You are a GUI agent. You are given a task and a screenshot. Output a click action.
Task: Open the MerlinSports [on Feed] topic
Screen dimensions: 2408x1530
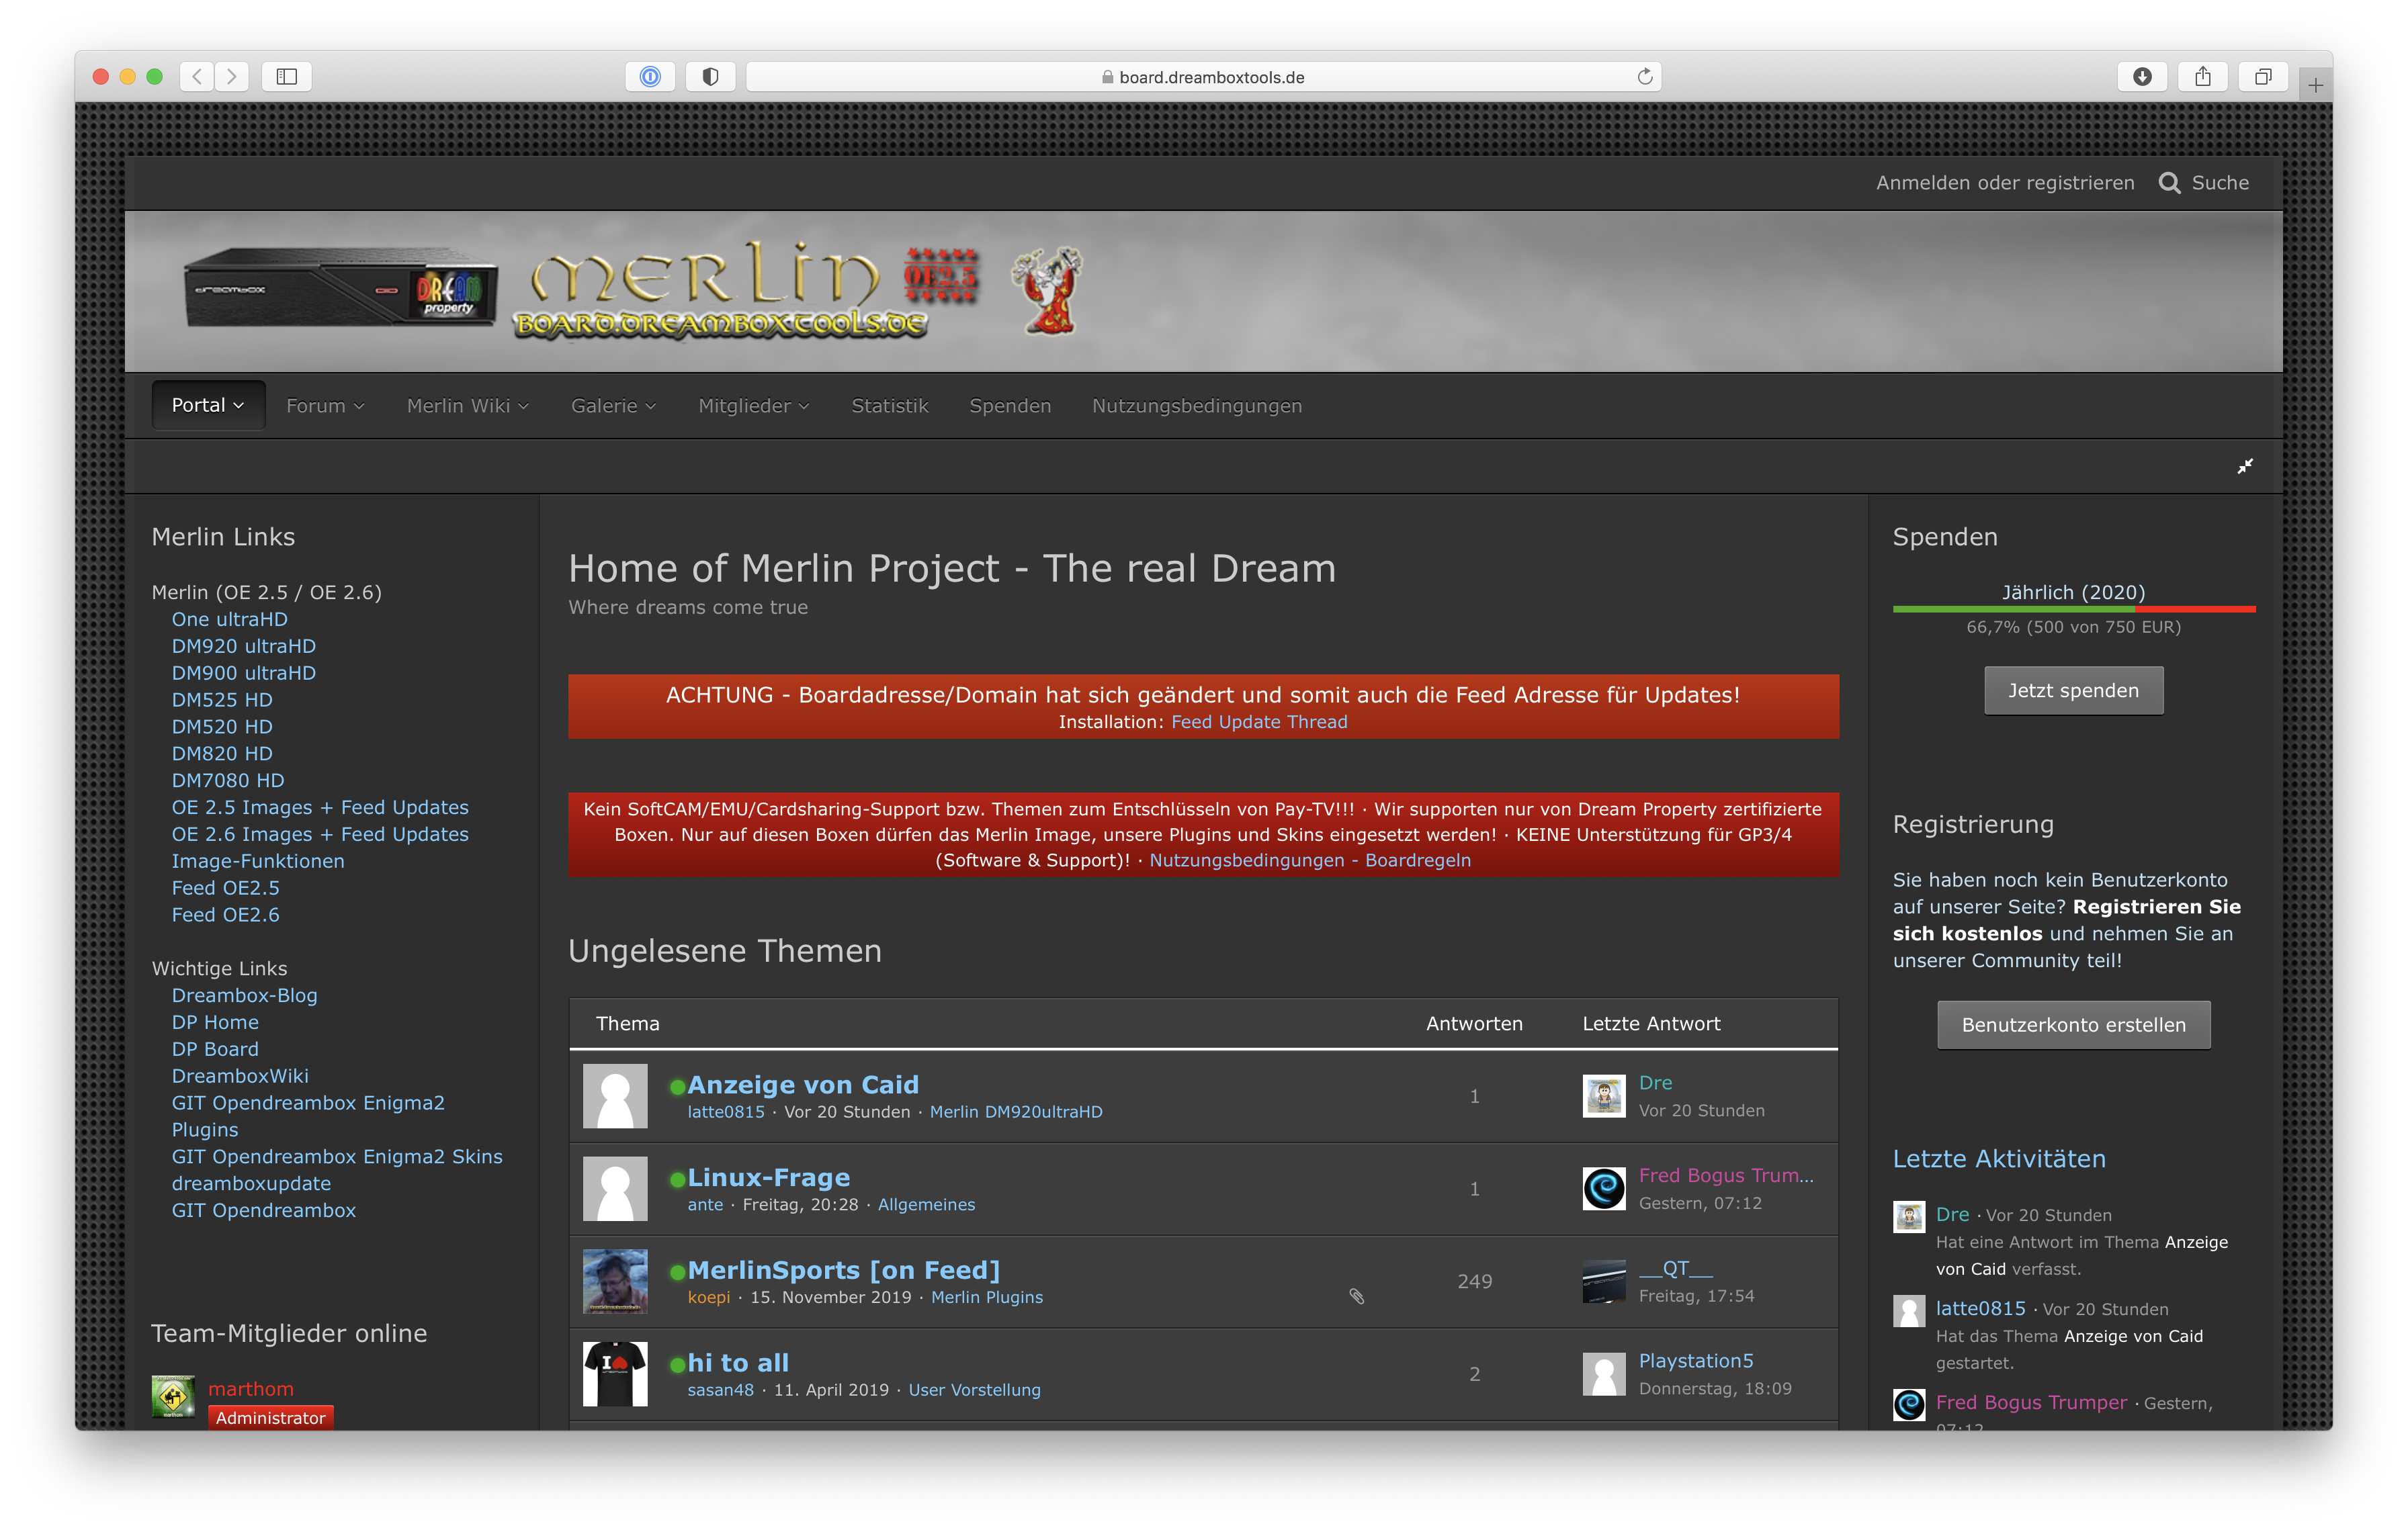pyautogui.click(x=843, y=1270)
